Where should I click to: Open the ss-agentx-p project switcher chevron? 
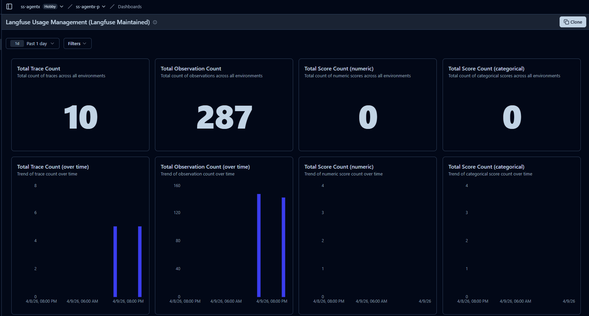coord(104,6)
